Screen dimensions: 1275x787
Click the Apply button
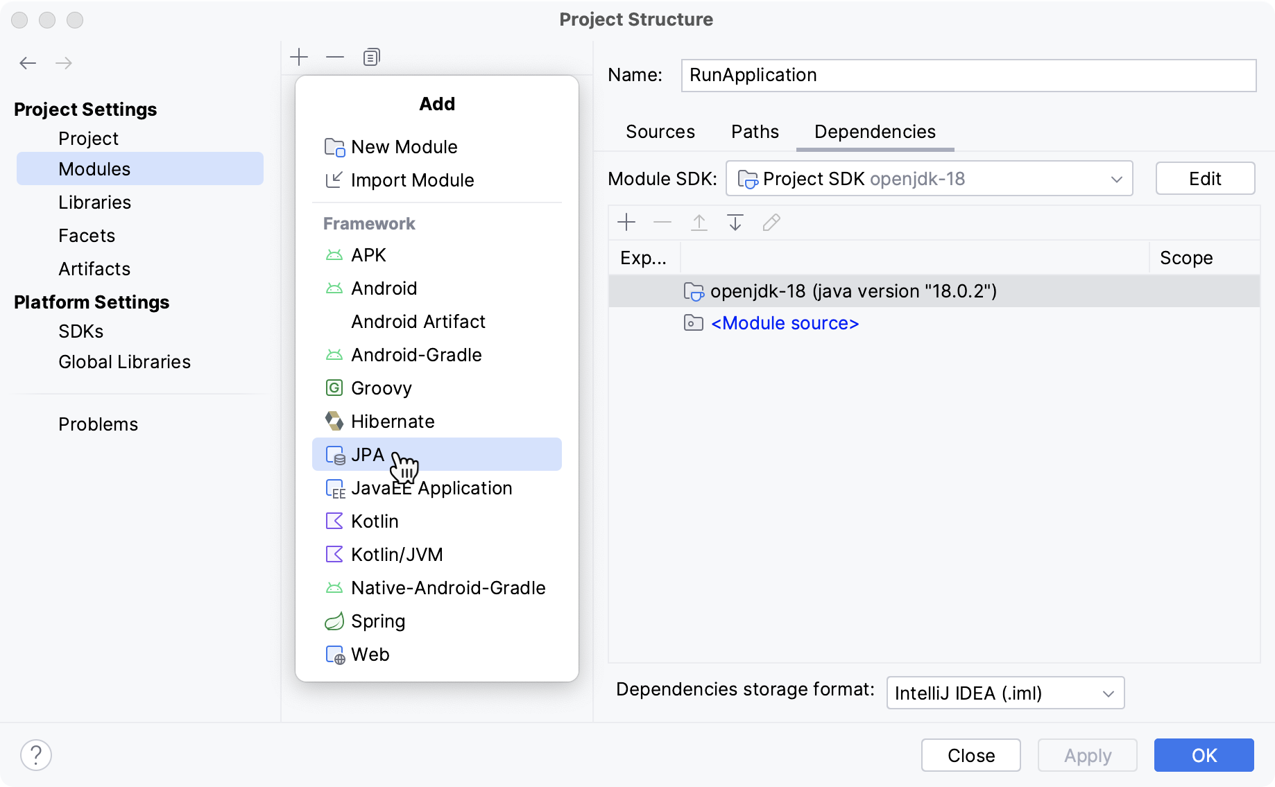tap(1086, 755)
